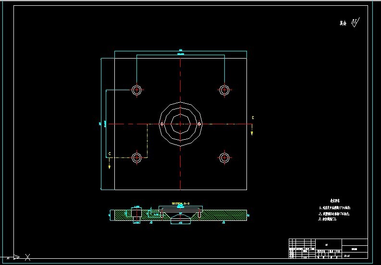Viewport: 381px width, 265px height.
Task: Select the section marker letter C on the right
Action: point(253,118)
